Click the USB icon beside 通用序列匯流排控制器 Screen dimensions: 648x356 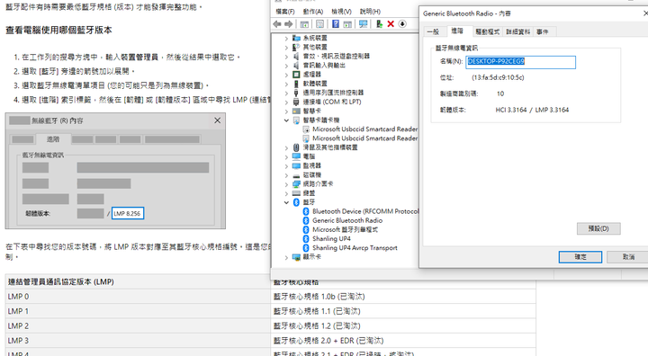tap(296, 93)
